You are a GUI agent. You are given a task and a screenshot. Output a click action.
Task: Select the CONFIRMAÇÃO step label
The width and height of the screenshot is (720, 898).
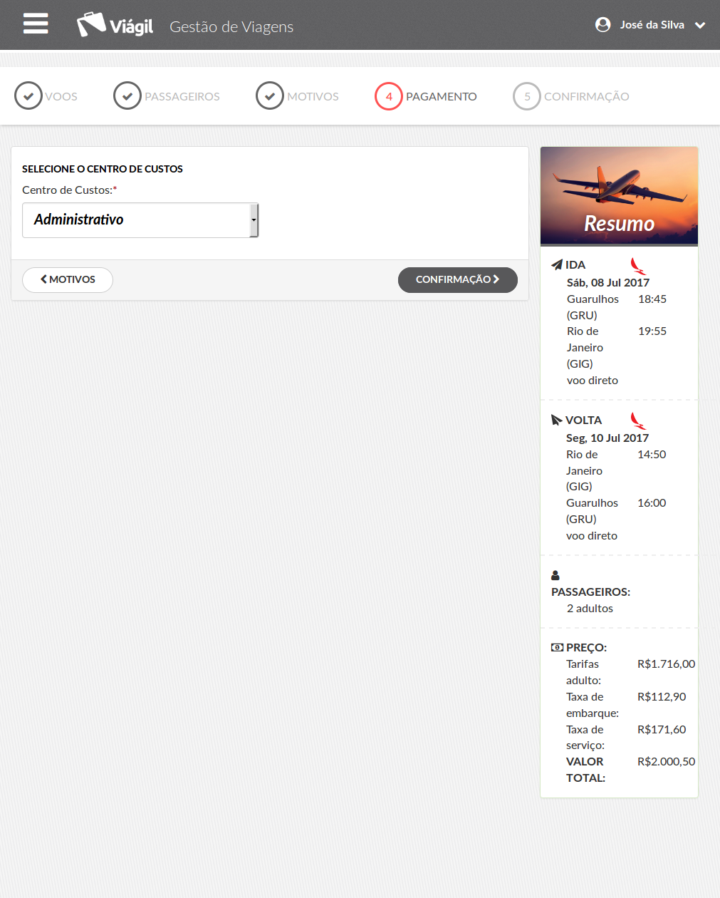pos(587,96)
